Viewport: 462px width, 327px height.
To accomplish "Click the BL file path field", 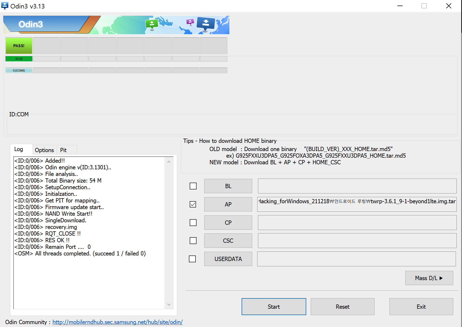I will 357,186.
